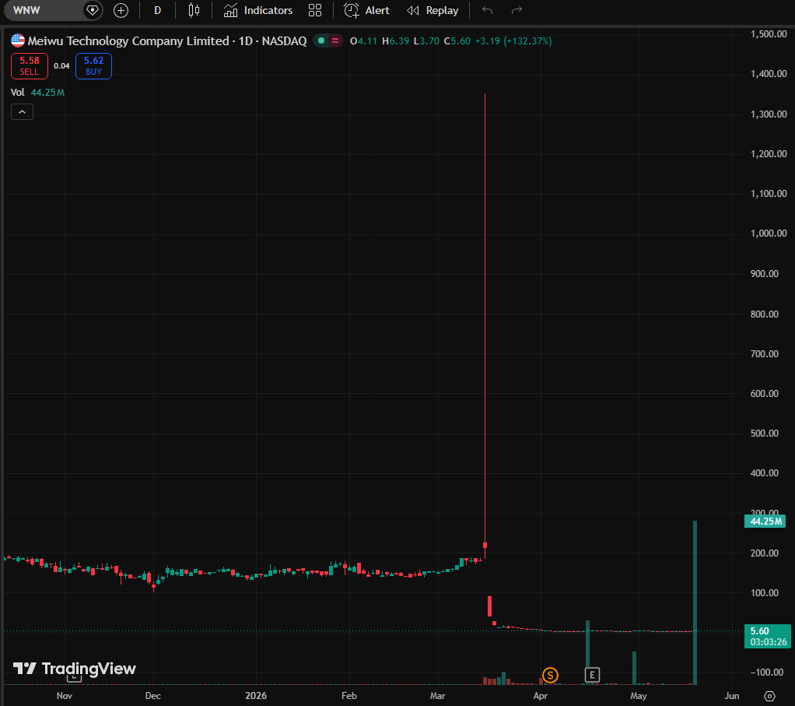Click the Meiwu Technology Company Limited title
The height and width of the screenshot is (706, 795).
tap(128, 41)
